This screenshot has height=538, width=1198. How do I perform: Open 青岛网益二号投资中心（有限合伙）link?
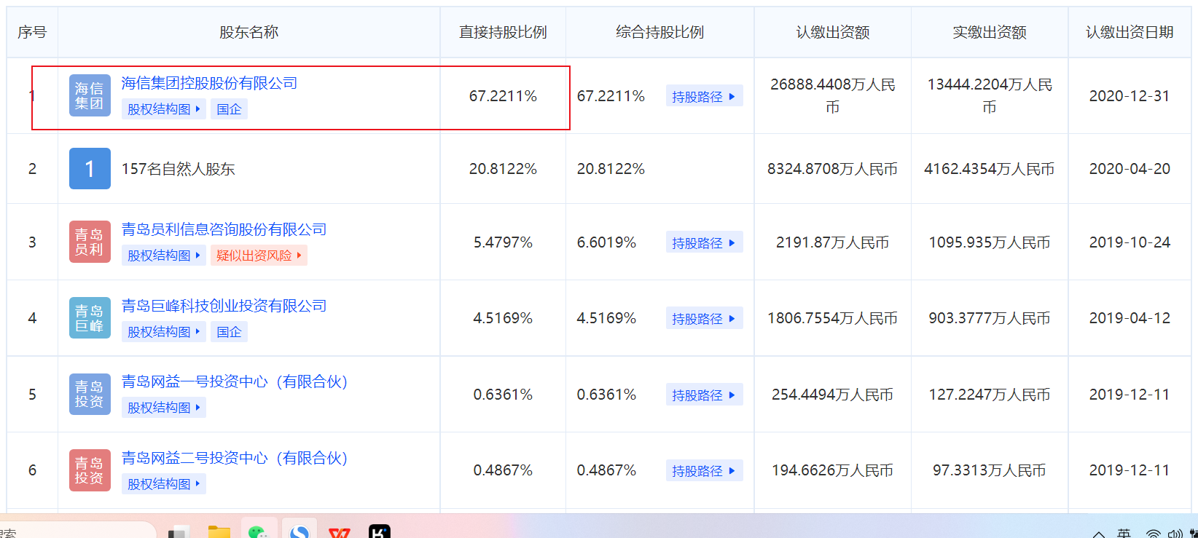pos(235,458)
